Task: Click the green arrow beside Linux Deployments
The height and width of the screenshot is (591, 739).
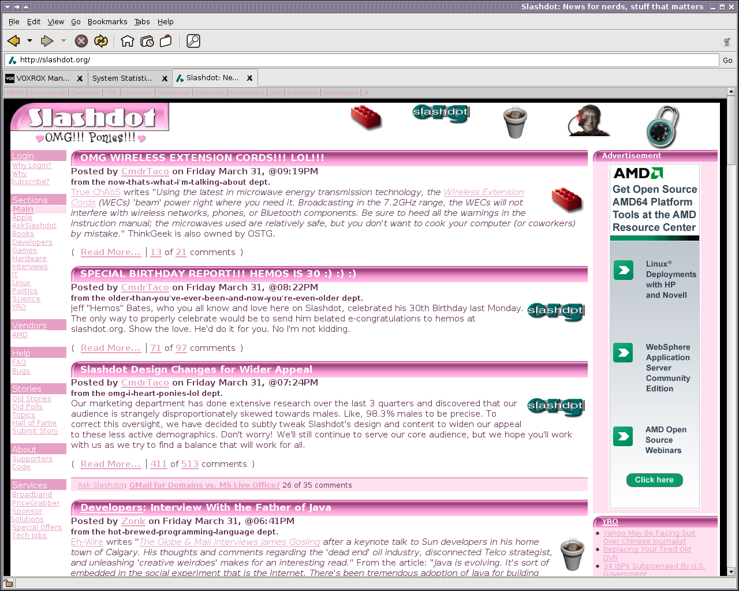Action: coord(624,270)
